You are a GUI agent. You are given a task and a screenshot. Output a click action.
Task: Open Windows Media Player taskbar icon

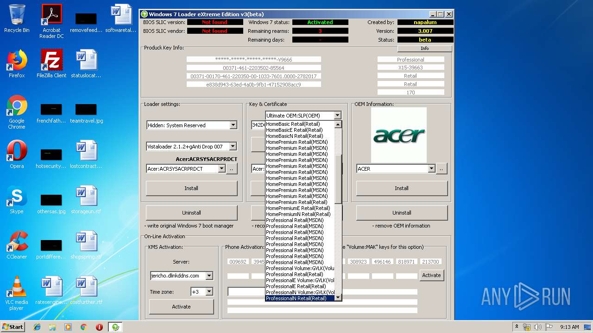pos(68,327)
